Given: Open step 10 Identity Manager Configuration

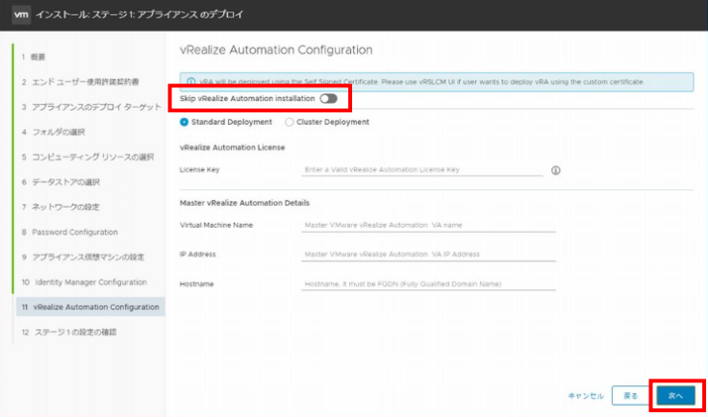Looking at the screenshot, I should click(85, 282).
